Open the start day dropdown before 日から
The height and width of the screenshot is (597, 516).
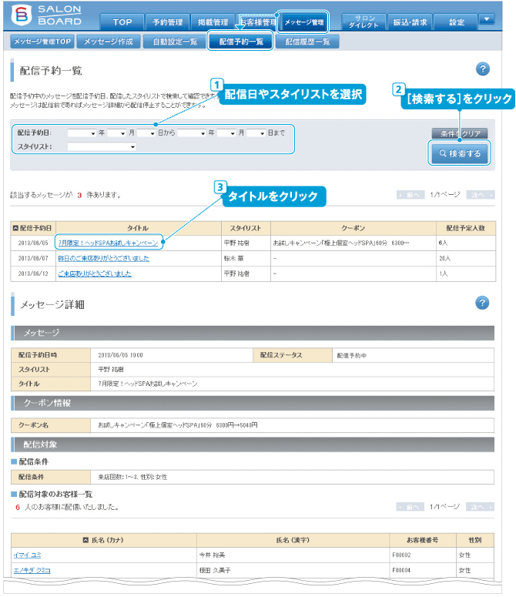pyautogui.click(x=146, y=133)
